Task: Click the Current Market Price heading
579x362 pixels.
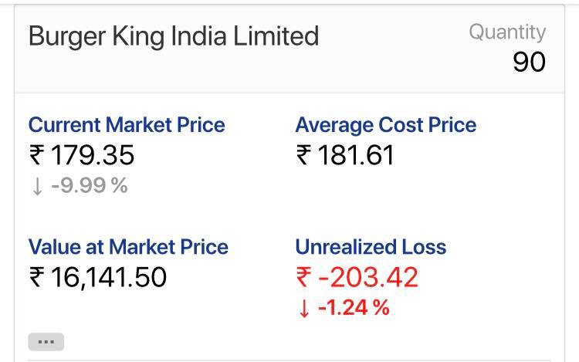Action: coord(127,125)
